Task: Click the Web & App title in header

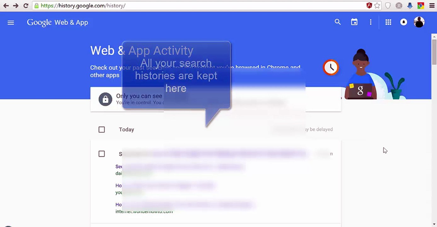Action: coord(71,23)
